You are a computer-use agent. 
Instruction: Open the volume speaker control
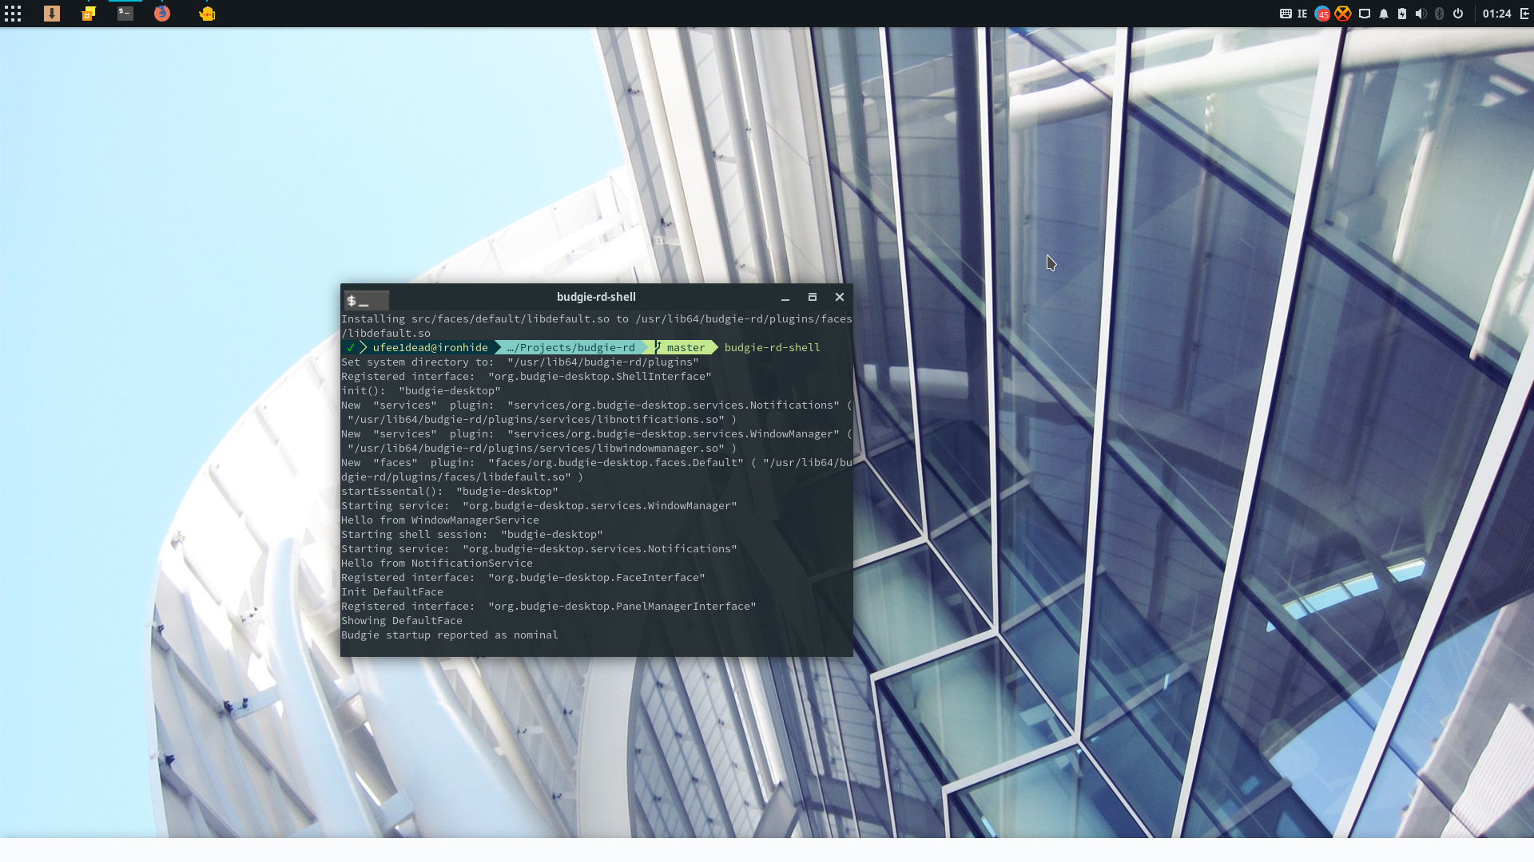coord(1421,14)
